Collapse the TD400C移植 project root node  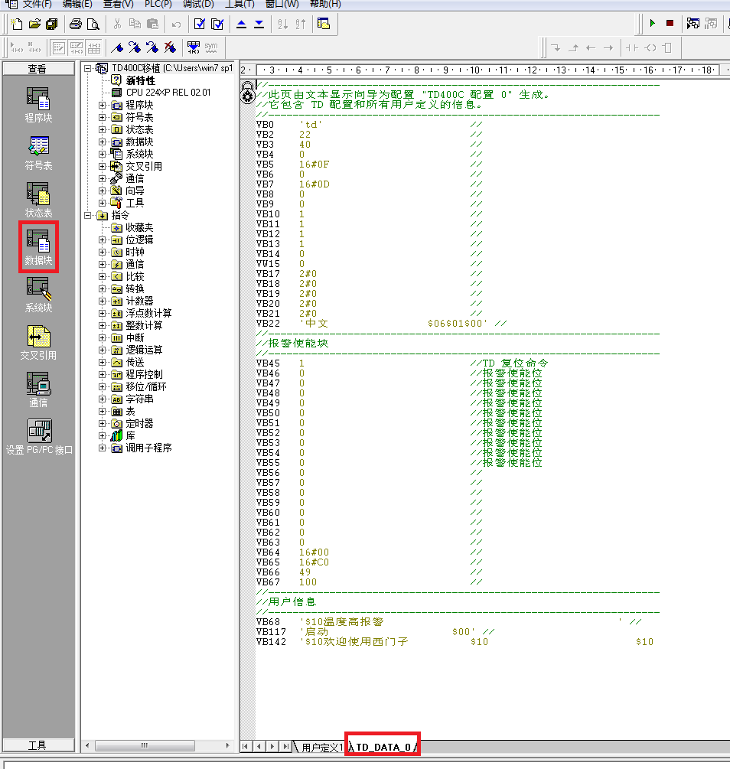(x=87, y=68)
